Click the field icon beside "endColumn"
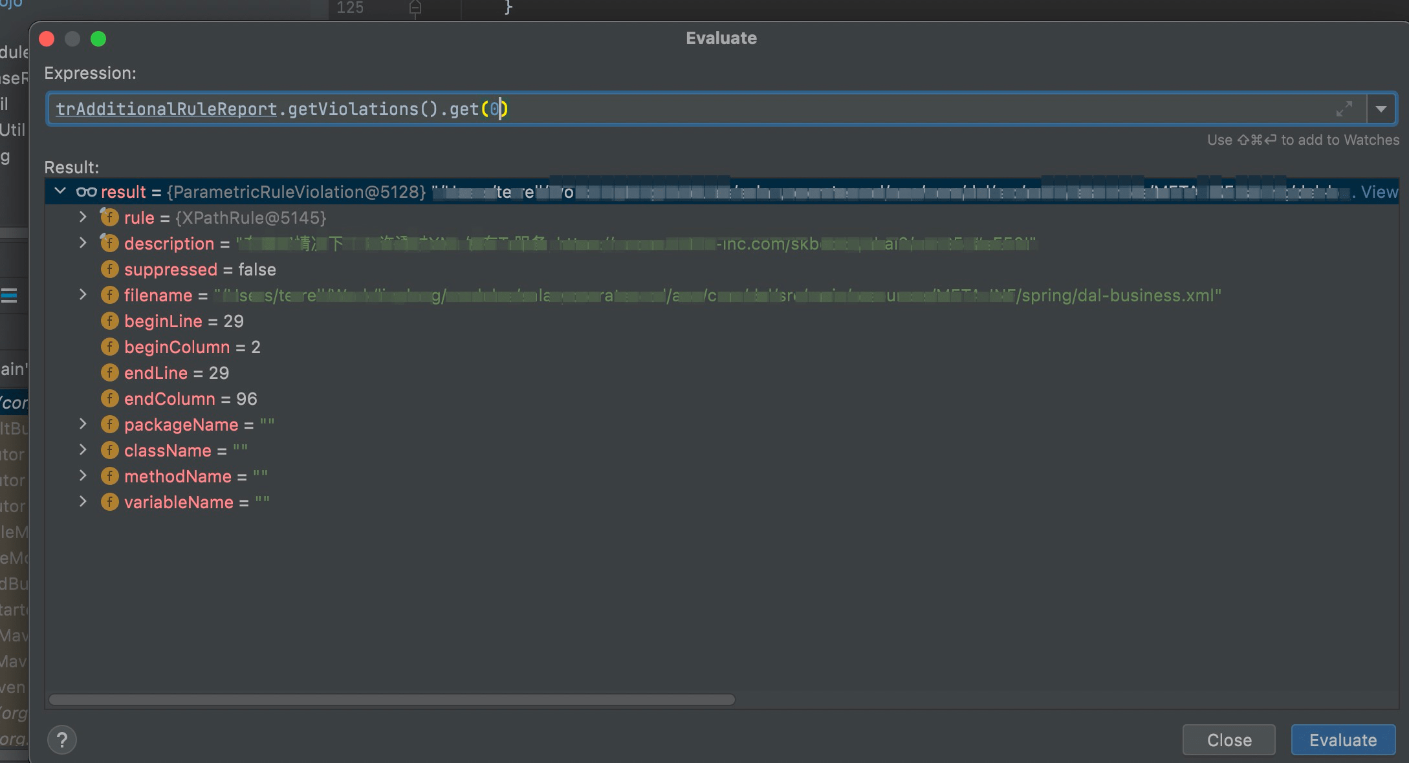 pos(110,398)
